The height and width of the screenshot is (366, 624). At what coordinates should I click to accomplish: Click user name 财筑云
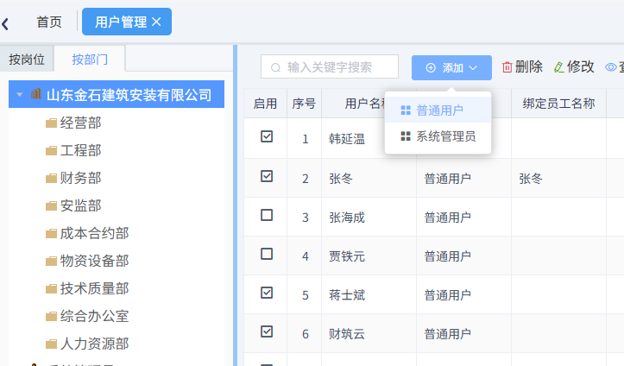click(347, 334)
